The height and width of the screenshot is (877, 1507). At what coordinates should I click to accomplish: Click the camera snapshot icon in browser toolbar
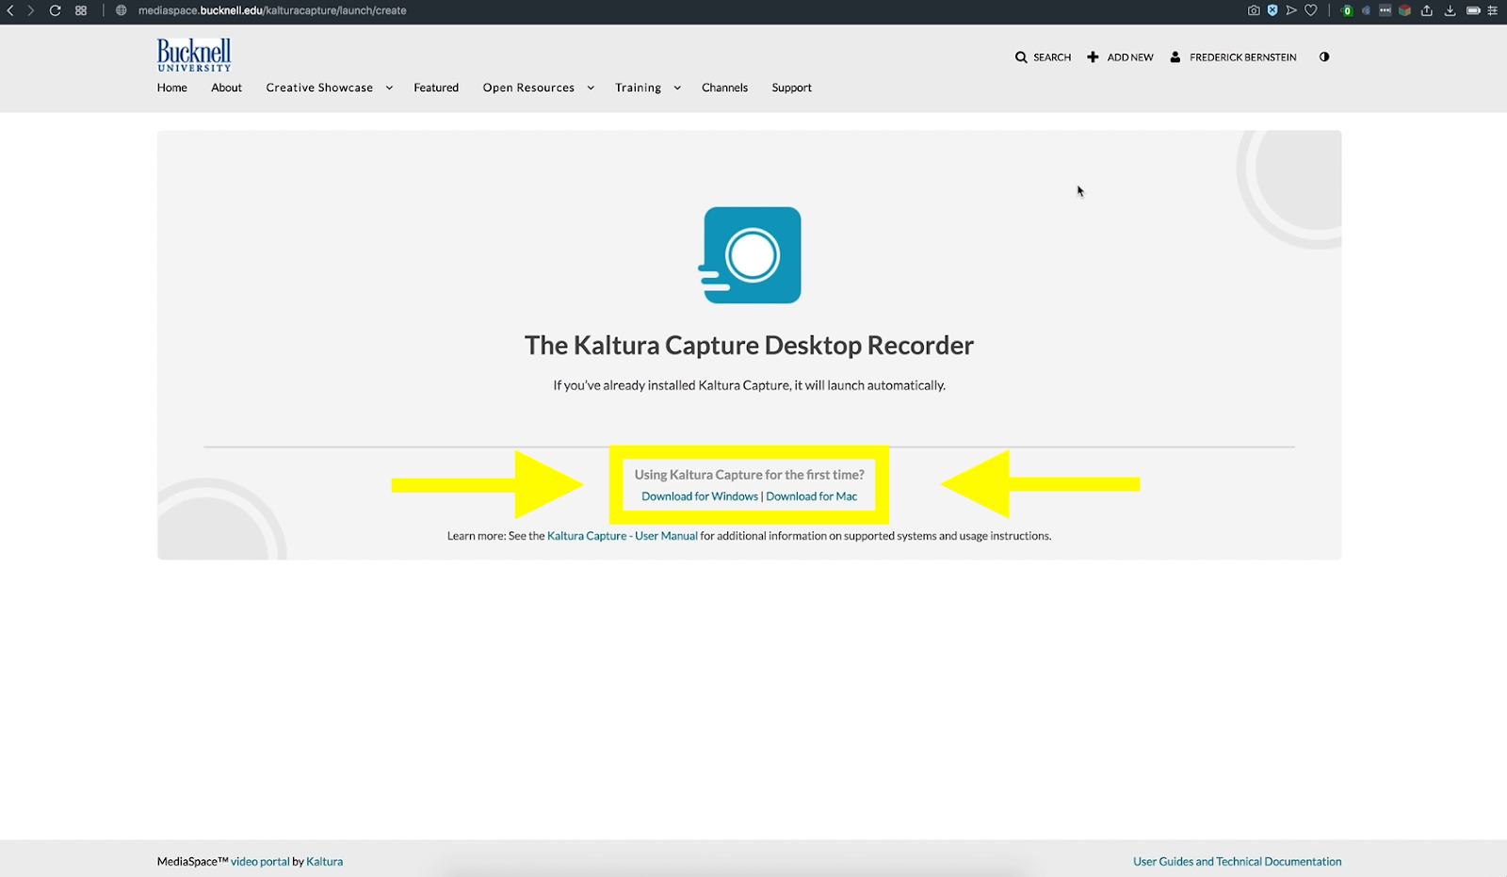1254,10
